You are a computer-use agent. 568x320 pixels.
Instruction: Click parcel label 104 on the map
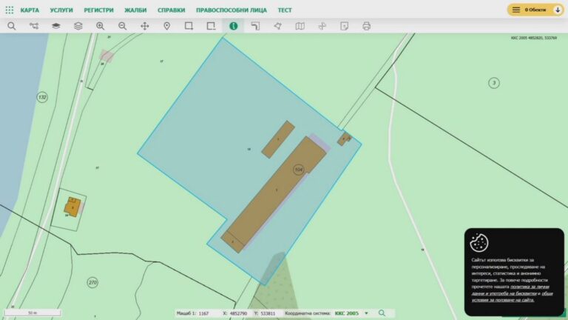click(299, 170)
